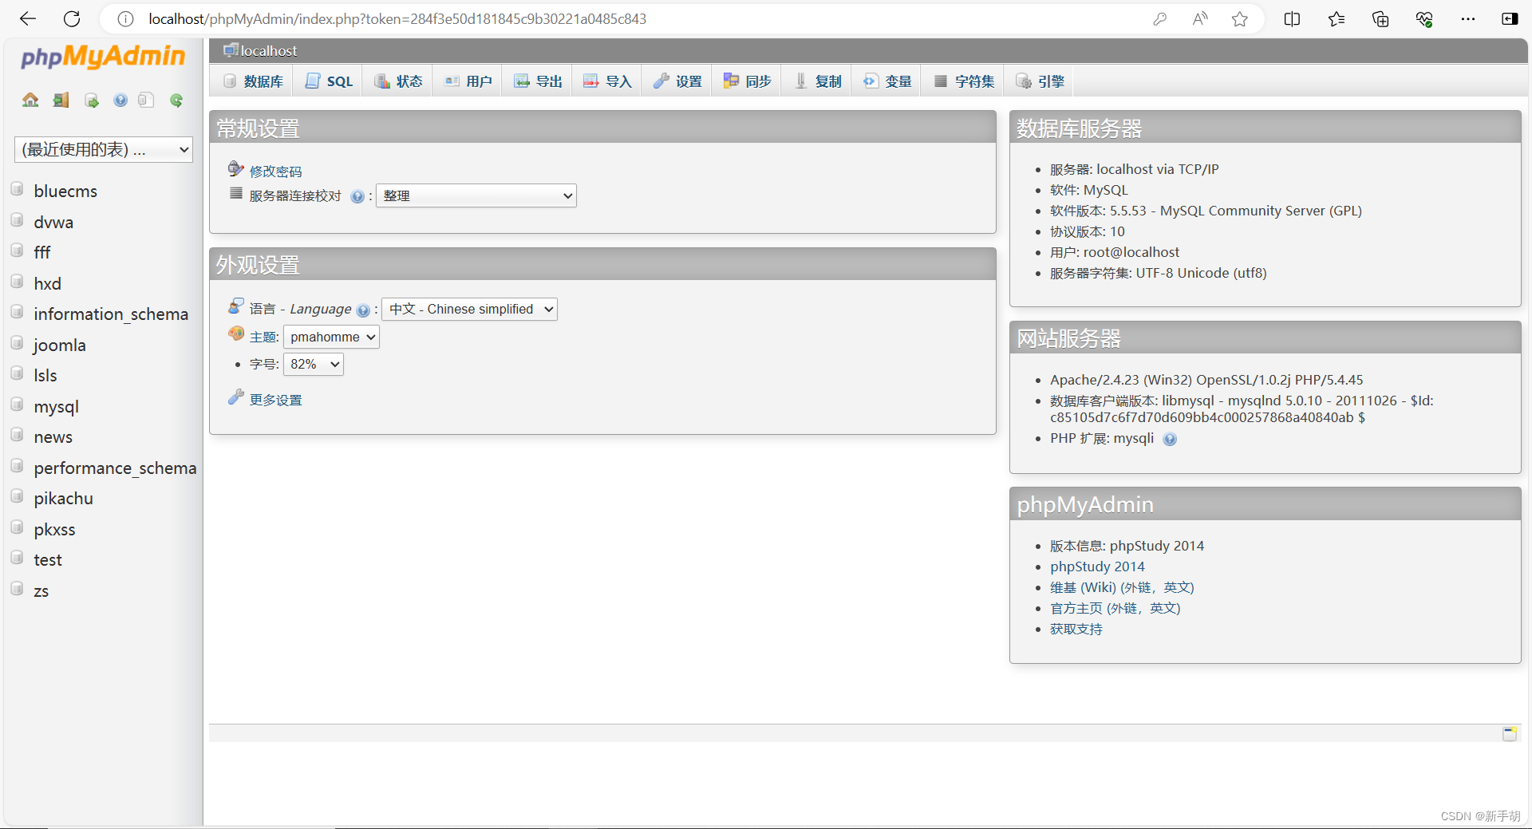The height and width of the screenshot is (829, 1532).
Task: Open Browser essentials heart icon
Action: click(1424, 18)
